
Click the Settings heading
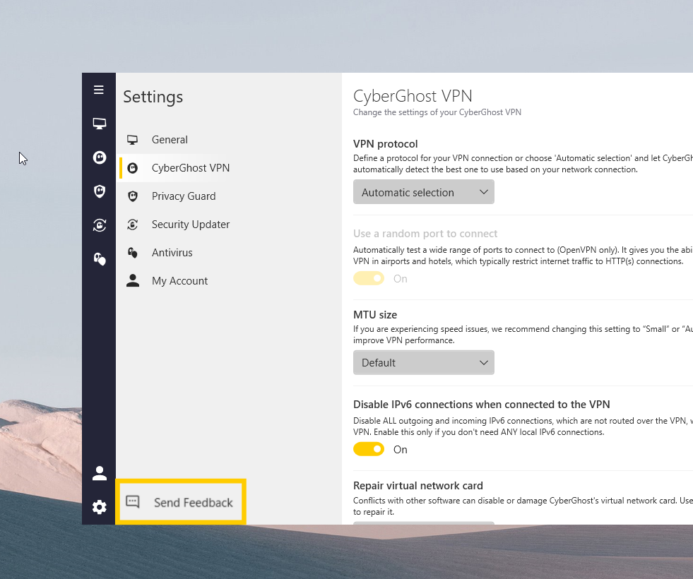pyautogui.click(x=153, y=97)
